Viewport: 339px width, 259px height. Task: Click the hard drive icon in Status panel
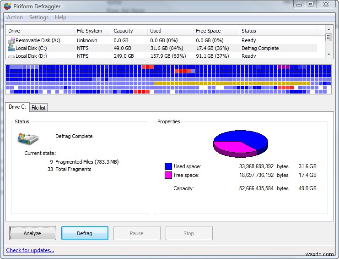[28, 139]
